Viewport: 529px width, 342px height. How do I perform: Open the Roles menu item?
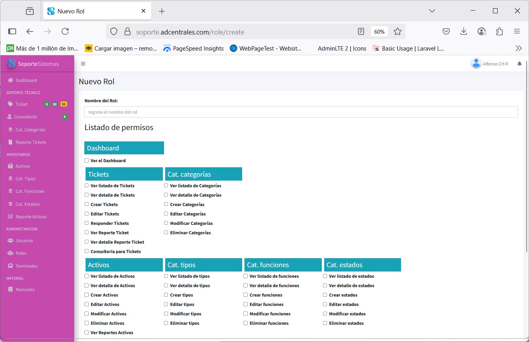pyautogui.click(x=21, y=253)
